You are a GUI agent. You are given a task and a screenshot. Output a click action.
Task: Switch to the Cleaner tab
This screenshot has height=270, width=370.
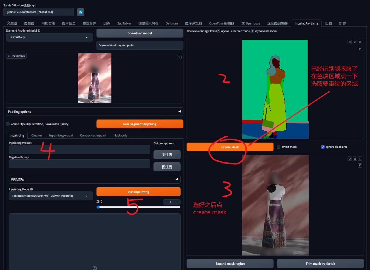(x=37, y=136)
